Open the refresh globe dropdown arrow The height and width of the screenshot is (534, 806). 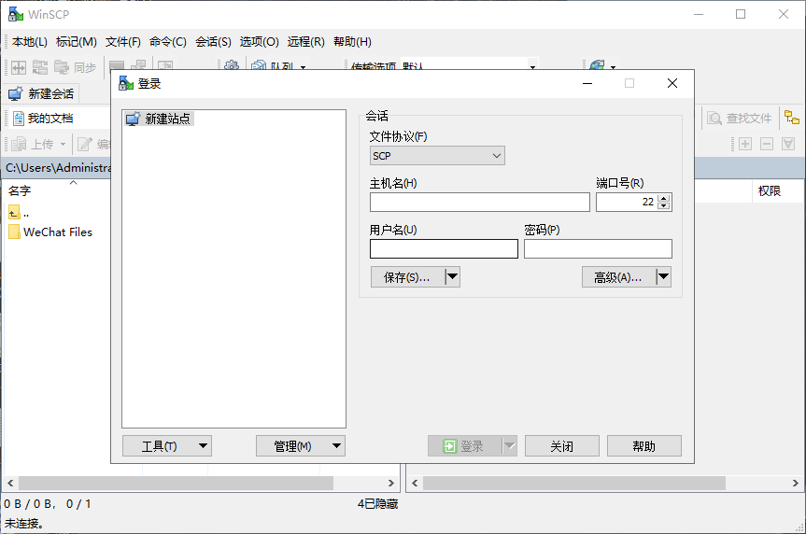613,67
